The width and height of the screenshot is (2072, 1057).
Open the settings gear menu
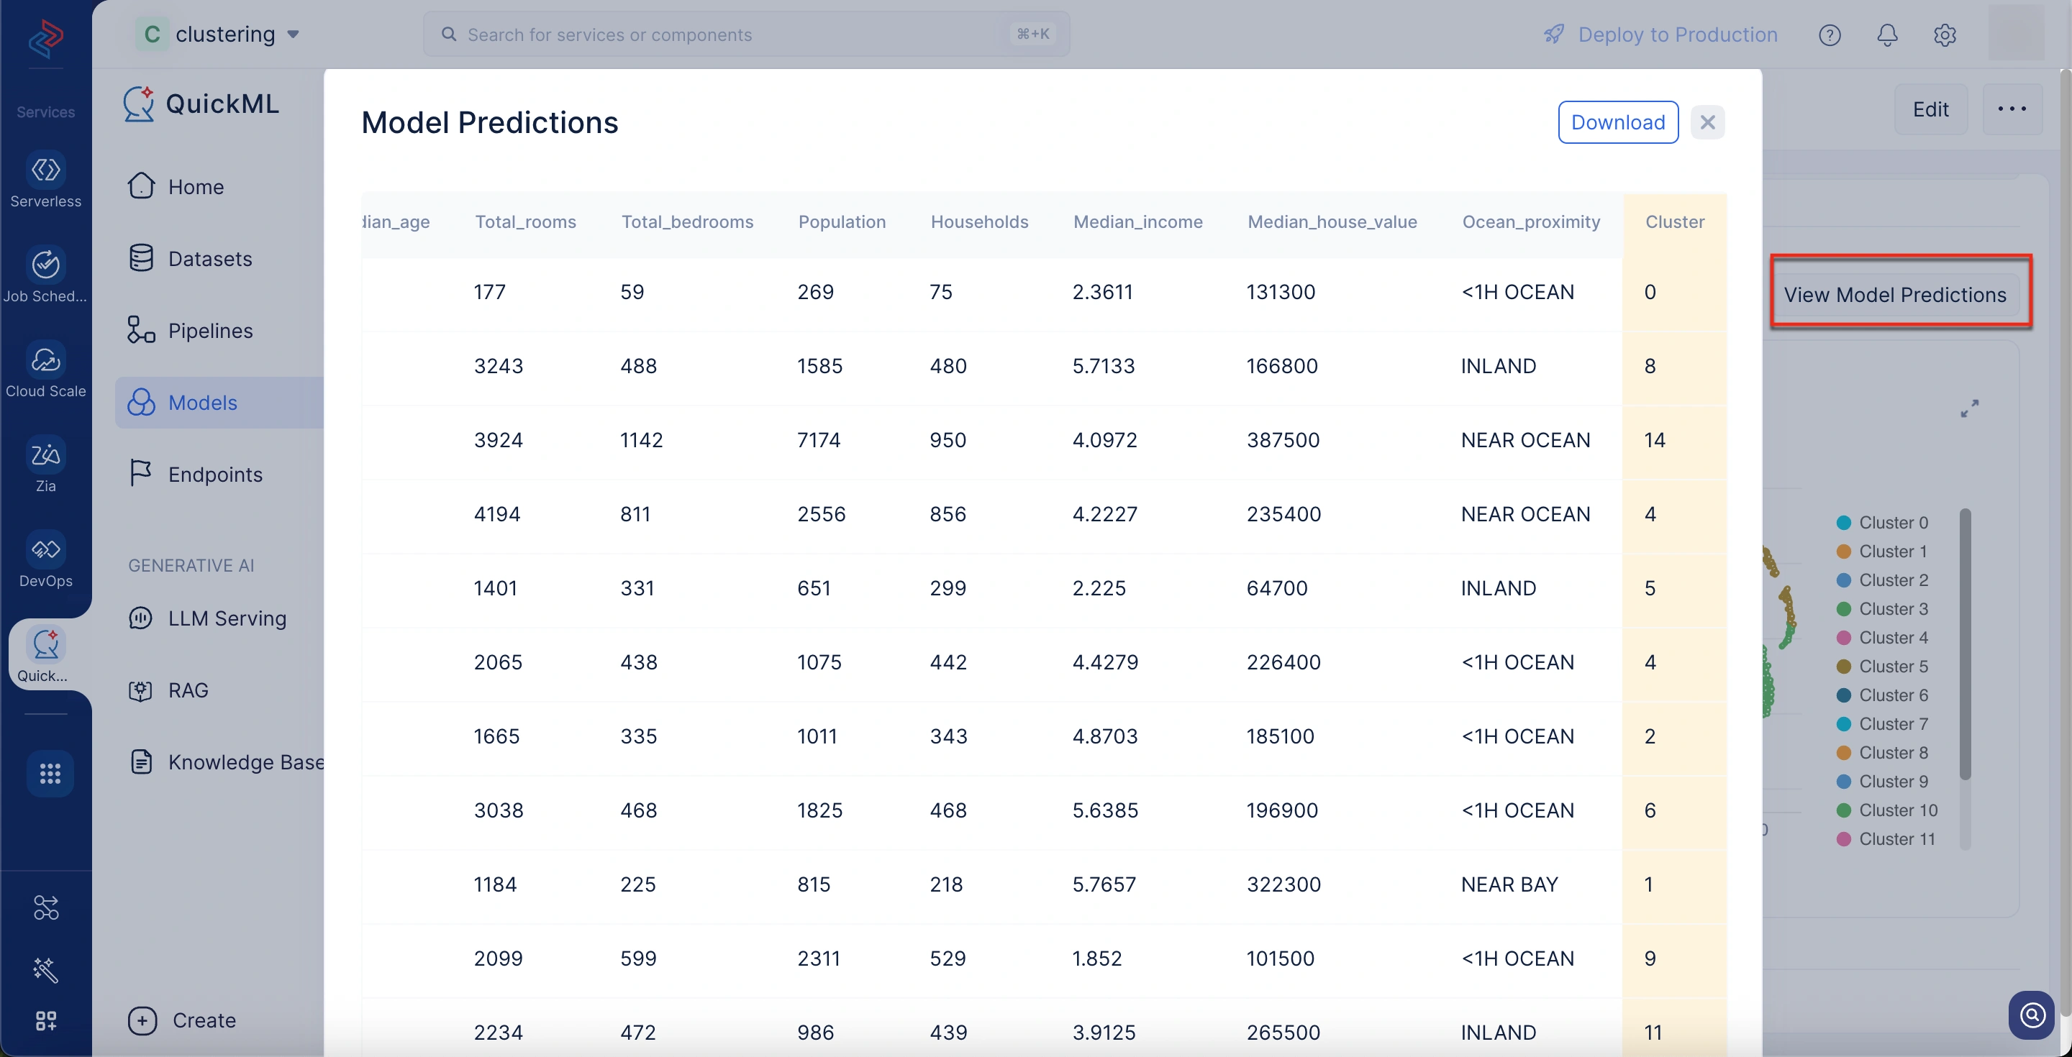coord(1945,35)
